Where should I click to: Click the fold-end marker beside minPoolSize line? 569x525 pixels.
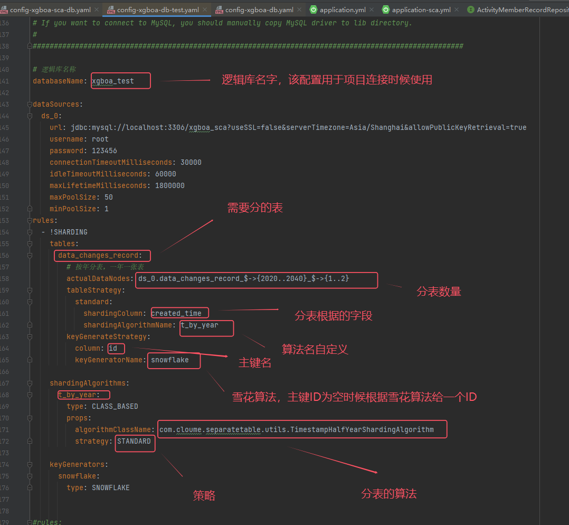(x=30, y=209)
